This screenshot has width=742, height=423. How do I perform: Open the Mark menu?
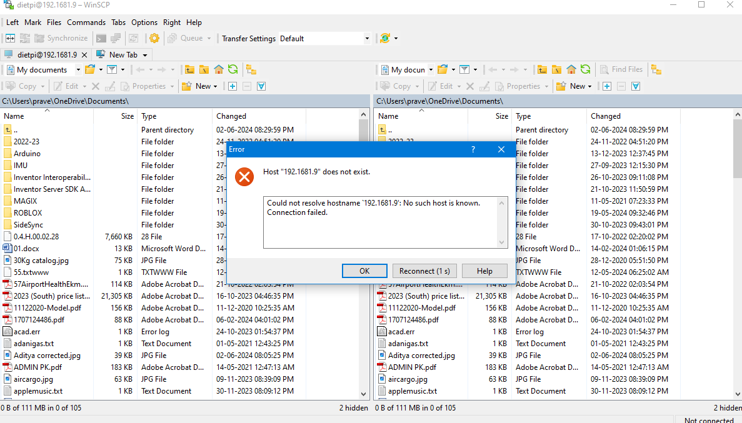click(33, 22)
